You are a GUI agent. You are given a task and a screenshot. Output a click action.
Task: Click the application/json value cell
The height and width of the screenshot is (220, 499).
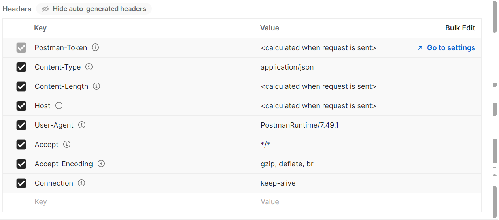coord(287,67)
